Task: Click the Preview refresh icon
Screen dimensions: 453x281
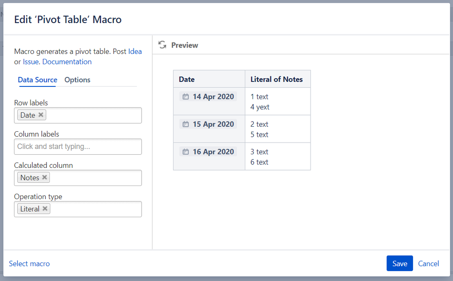Action: point(162,45)
